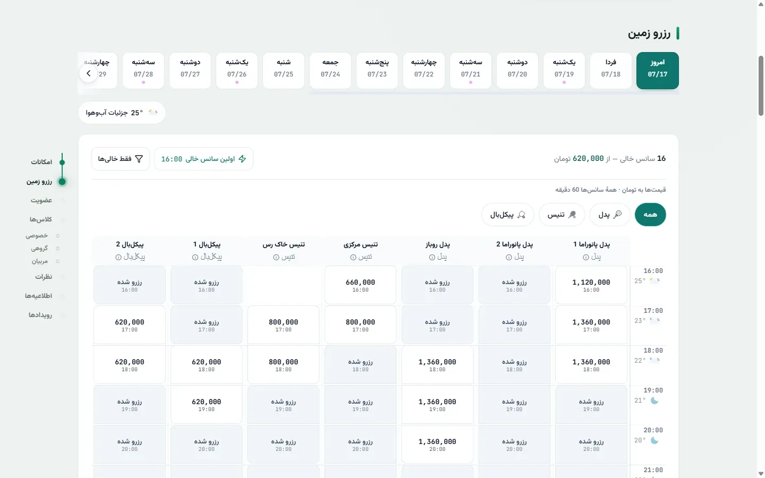
Task: Click the page's vertical scrollbar thumb
Action: point(761,85)
